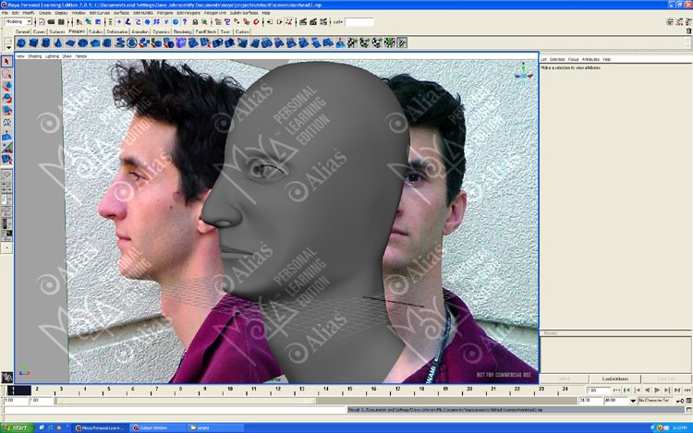Open the render settings icon
The width and height of the screenshot is (693, 433).
coord(323,21)
